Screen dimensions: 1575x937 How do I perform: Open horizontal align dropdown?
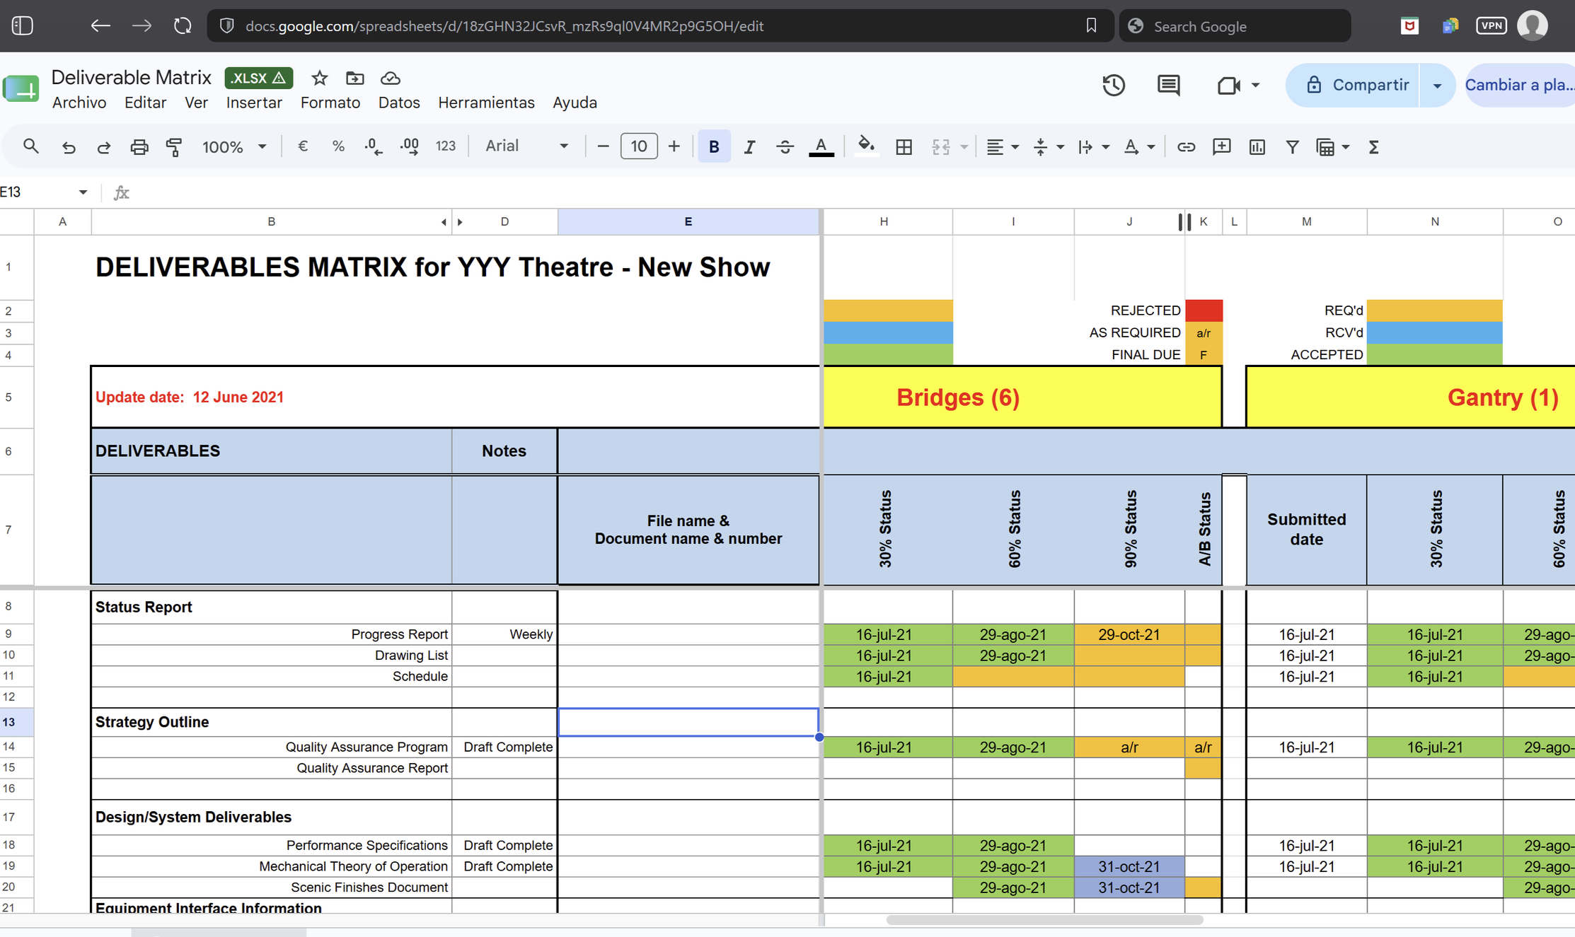click(1003, 146)
